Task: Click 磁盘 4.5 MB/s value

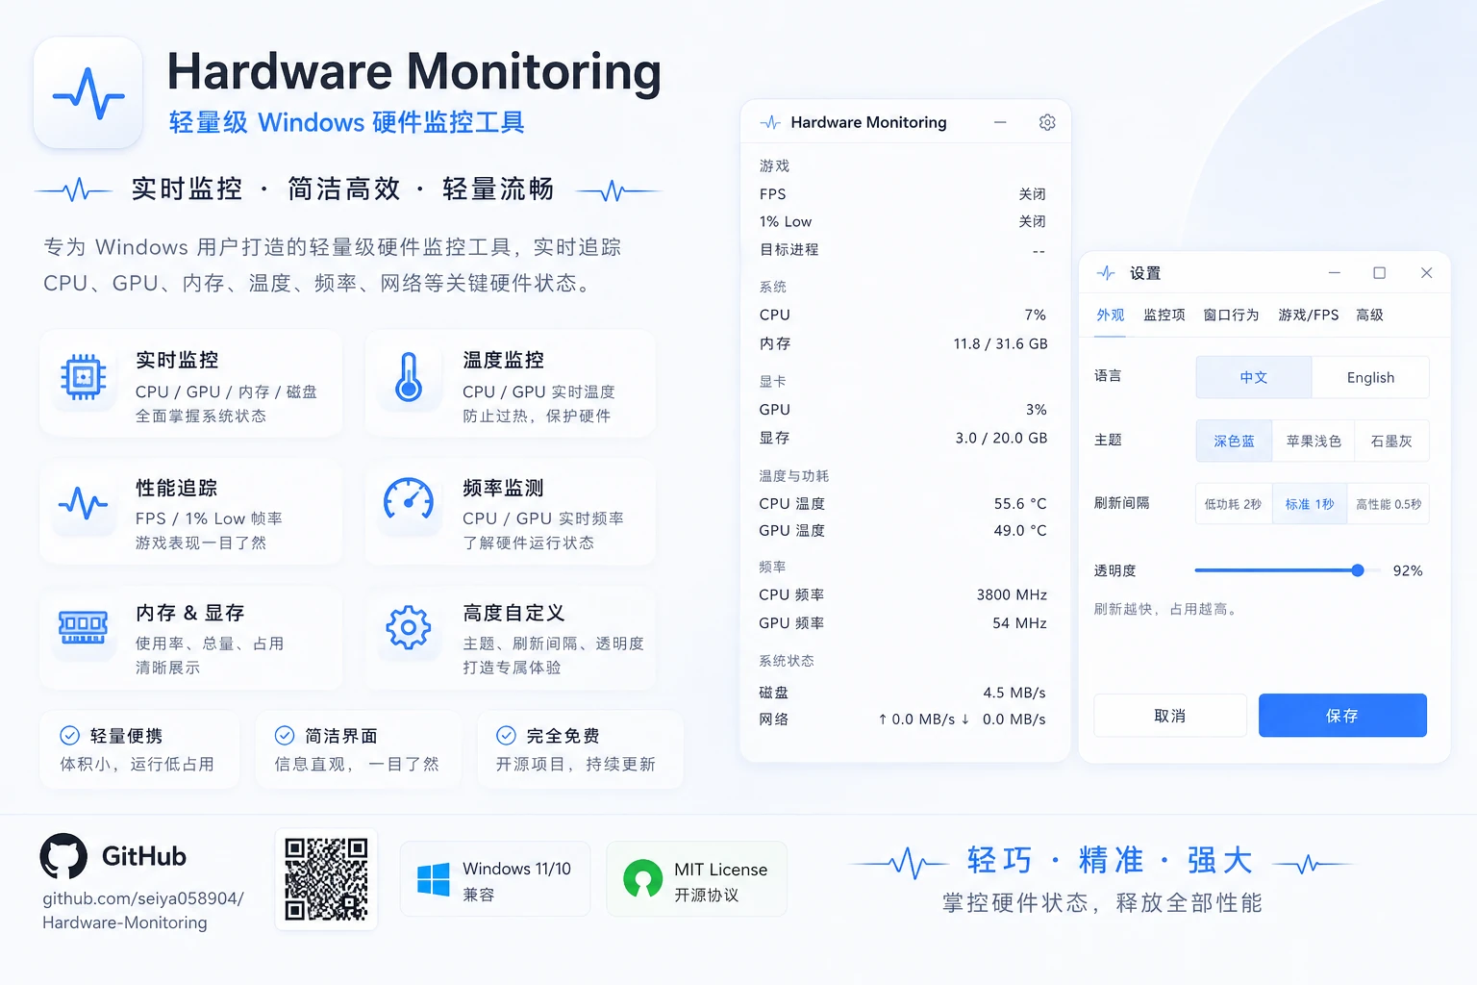Action: coord(1014,693)
